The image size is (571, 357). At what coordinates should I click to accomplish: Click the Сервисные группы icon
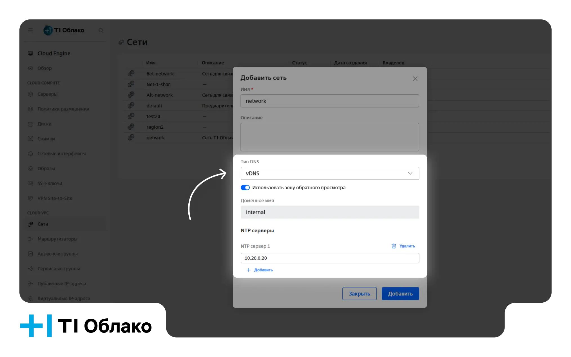click(x=30, y=269)
